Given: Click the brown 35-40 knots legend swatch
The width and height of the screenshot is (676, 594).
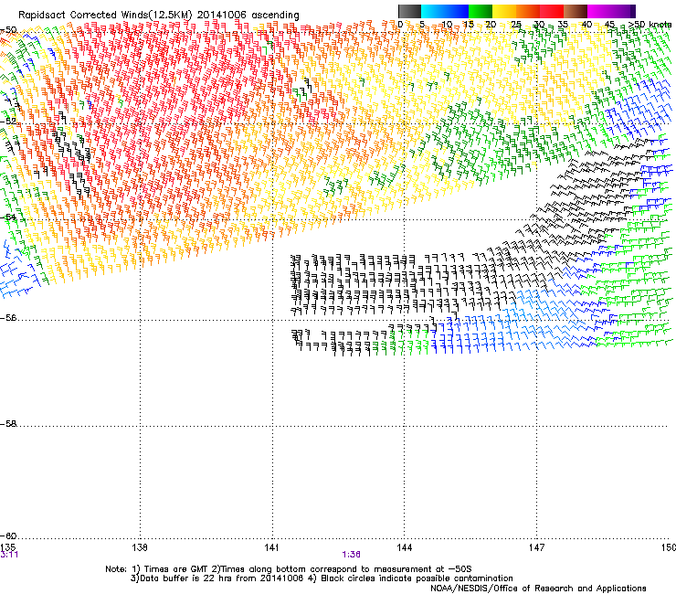Looking at the screenshot, I should [576, 11].
